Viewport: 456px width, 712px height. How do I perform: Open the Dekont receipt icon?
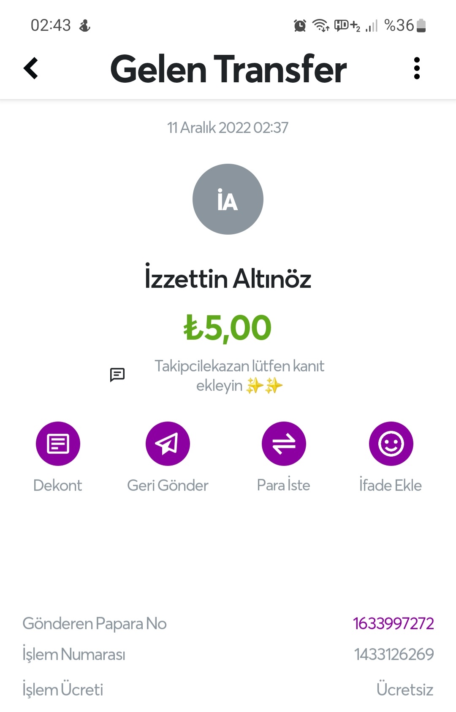coord(58,444)
